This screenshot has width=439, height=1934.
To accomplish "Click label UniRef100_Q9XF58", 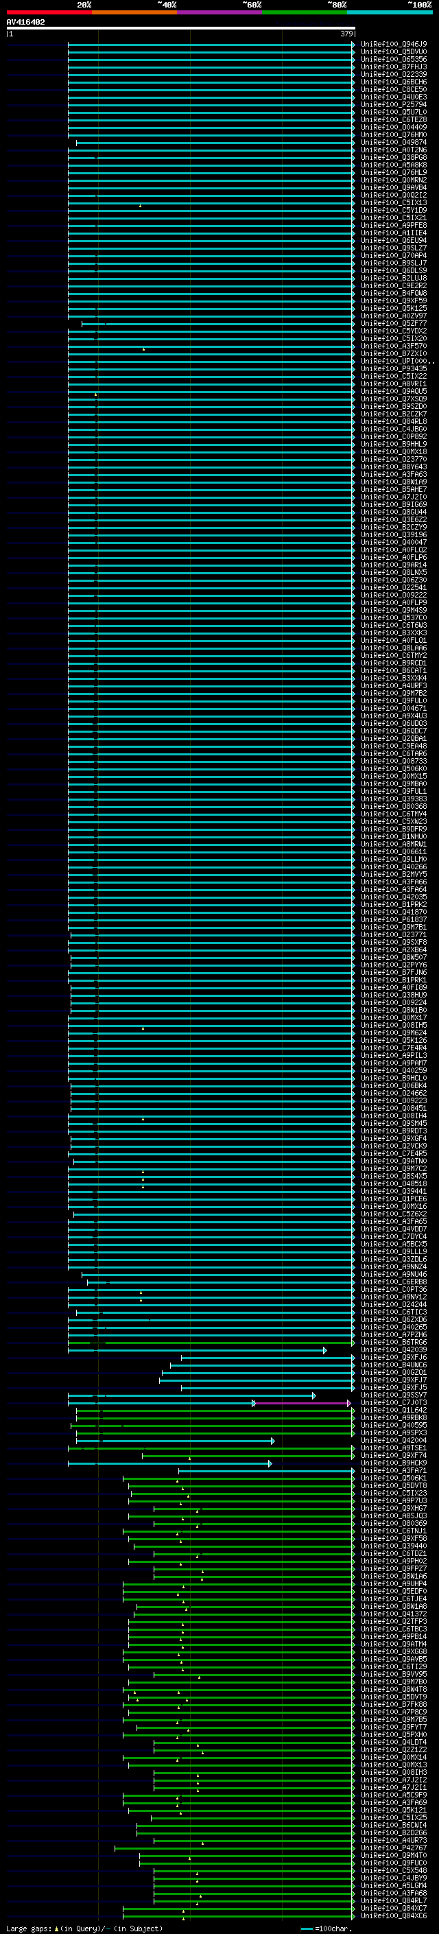I will coord(393,1538).
